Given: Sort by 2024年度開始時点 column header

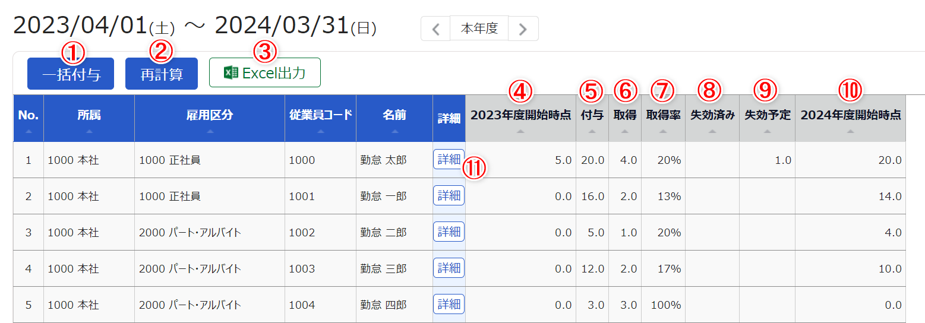Looking at the screenshot, I should (x=851, y=118).
